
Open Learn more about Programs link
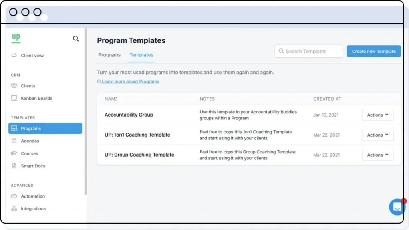130,81
